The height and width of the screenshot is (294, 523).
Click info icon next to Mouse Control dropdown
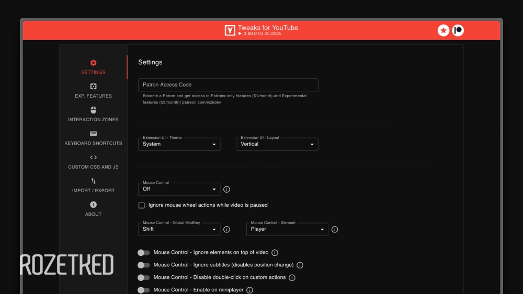pyautogui.click(x=226, y=190)
